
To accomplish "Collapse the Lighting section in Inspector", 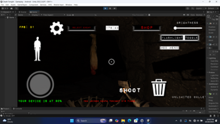I will [208, 58].
